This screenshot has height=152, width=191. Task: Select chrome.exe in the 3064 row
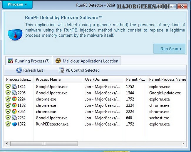point(46,112)
